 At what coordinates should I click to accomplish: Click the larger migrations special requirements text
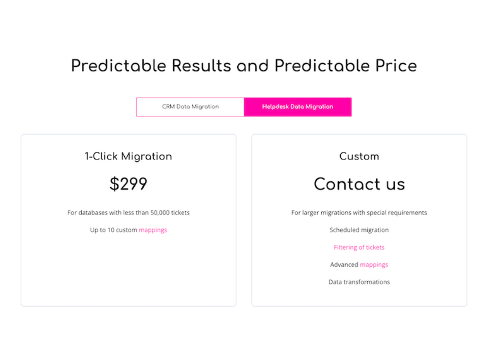point(359,213)
